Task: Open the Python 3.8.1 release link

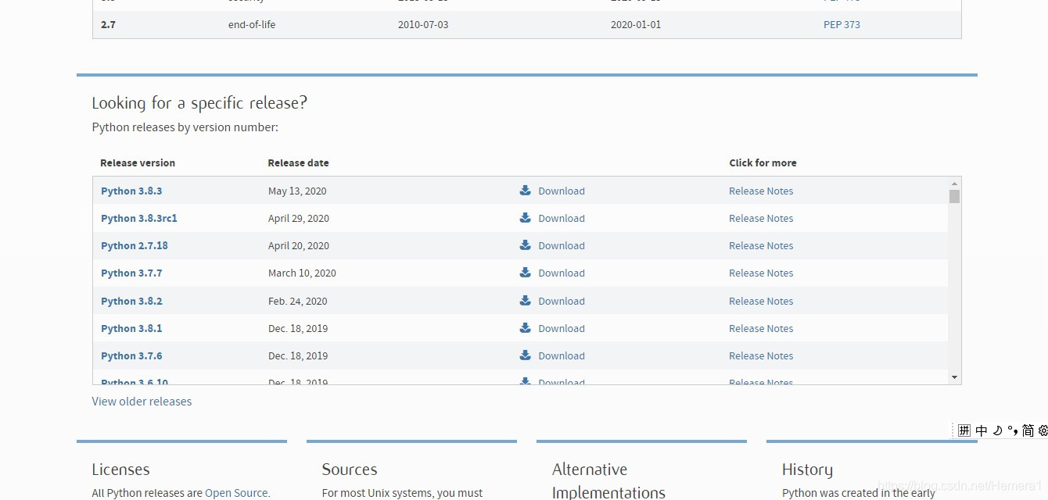Action: coord(131,328)
